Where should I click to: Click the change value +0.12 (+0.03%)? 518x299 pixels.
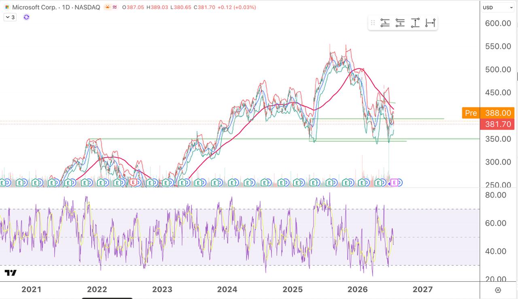tap(236, 7)
